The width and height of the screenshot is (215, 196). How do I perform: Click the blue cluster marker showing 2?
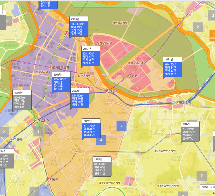pyautogui.click(x=122, y=126)
